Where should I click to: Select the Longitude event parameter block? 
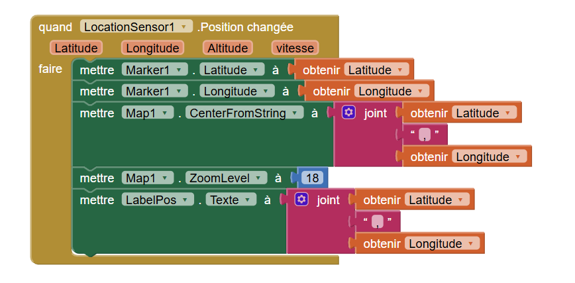pos(152,48)
